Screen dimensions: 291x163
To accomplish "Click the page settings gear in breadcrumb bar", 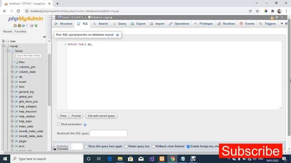I will [x=277, y=18].
